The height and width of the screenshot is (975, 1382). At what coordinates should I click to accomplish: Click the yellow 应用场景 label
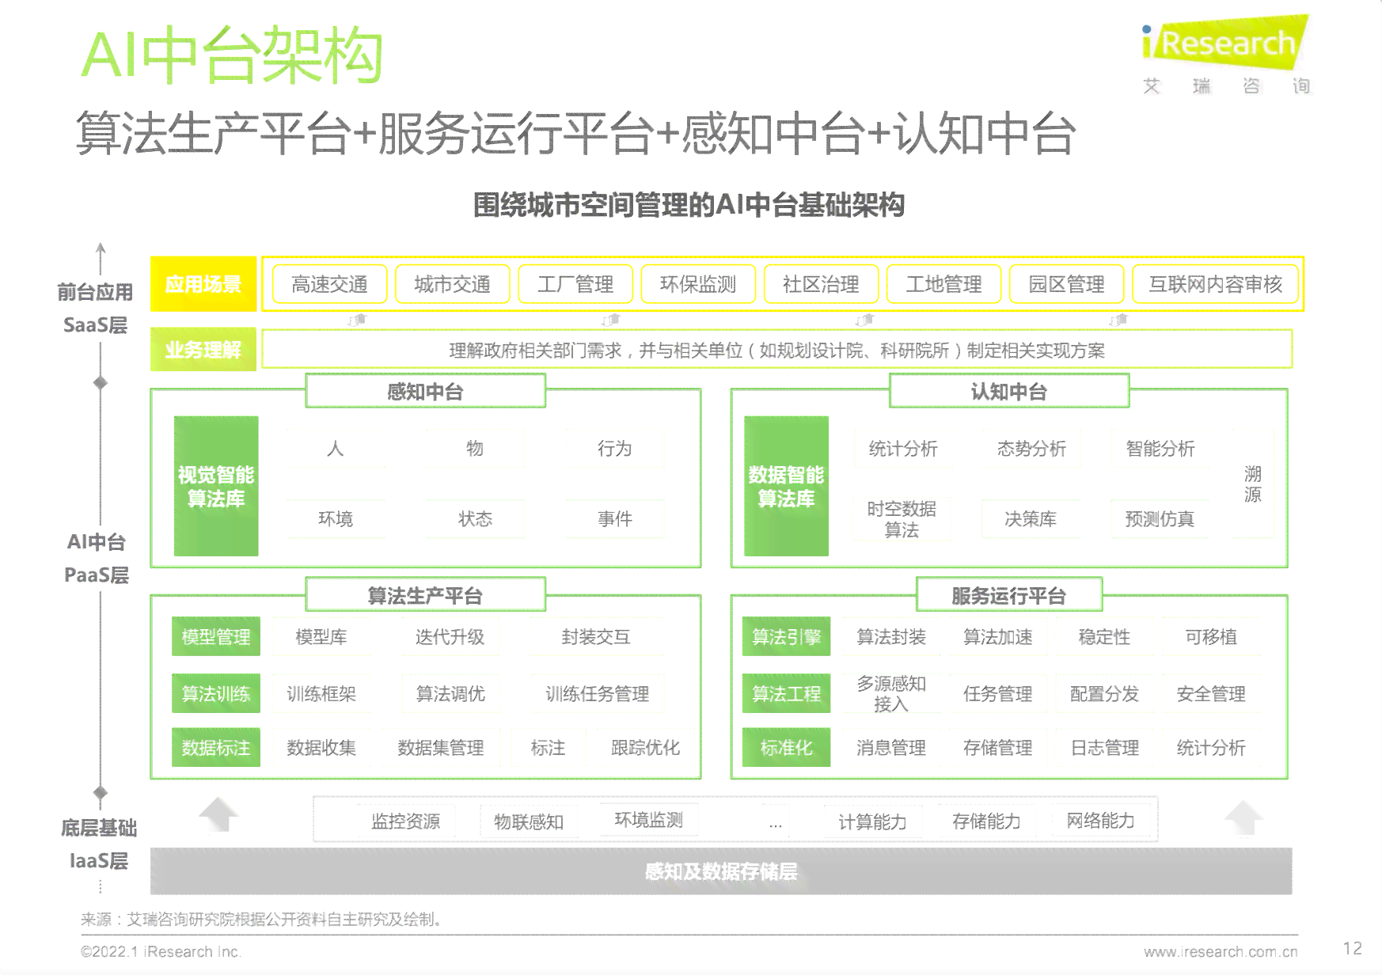tap(203, 284)
